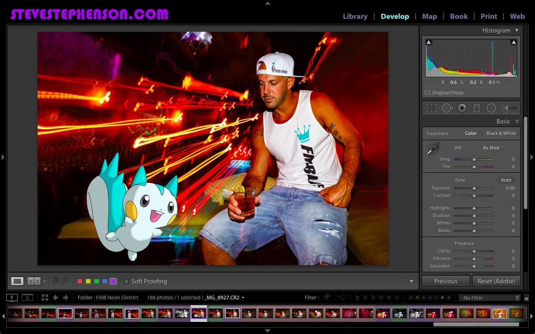The image size is (535, 334).
Task: Set photo as rejected in toolbar
Action: 66,281
